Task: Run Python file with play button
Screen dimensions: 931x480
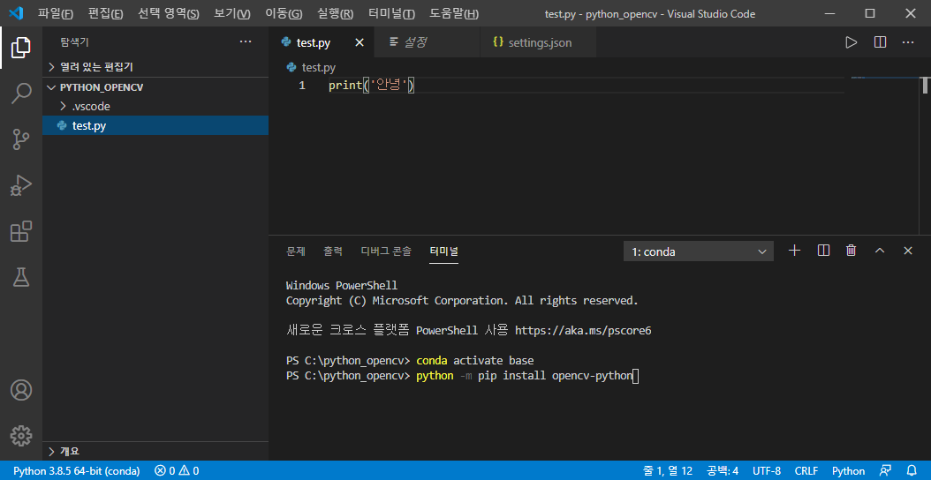Action: pyautogui.click(x=851, y=42)
